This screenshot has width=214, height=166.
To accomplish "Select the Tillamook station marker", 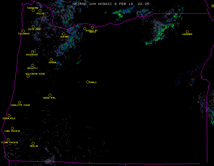I will [24, 31].
